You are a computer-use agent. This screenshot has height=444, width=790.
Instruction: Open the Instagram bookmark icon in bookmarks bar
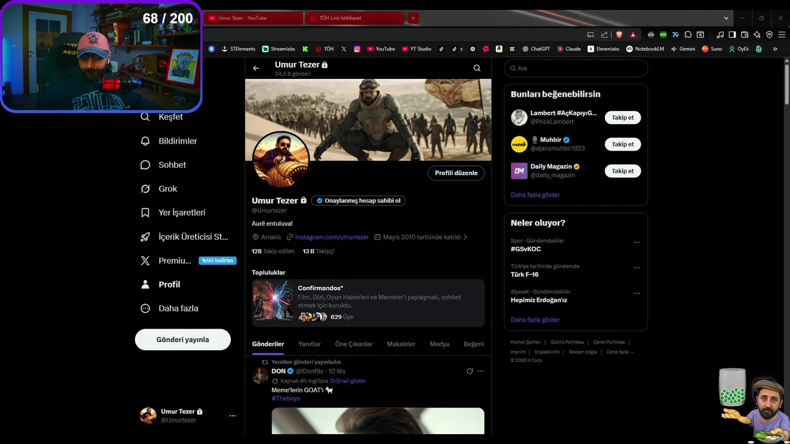click(x=357, y=49)
